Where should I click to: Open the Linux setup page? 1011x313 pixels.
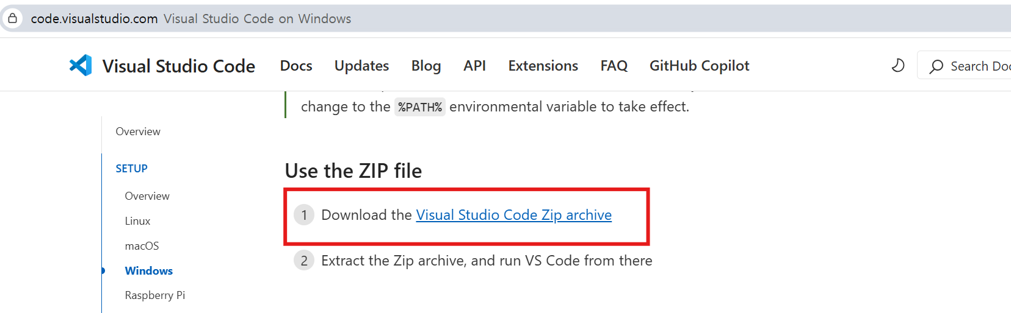pyautogui.click(x=137, y=221)
